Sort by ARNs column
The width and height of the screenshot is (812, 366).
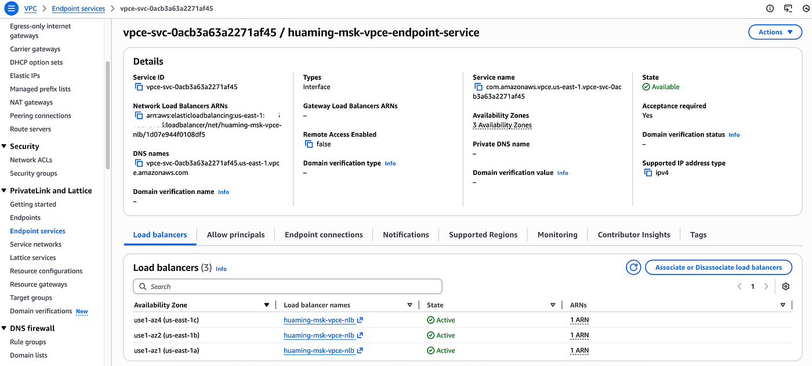tap(784, 305)
